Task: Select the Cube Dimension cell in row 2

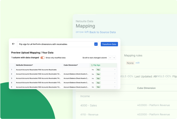Action: [76, 74]
